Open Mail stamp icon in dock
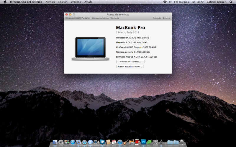Viewport: 236px width, 147px height. [x=78, y=142]
